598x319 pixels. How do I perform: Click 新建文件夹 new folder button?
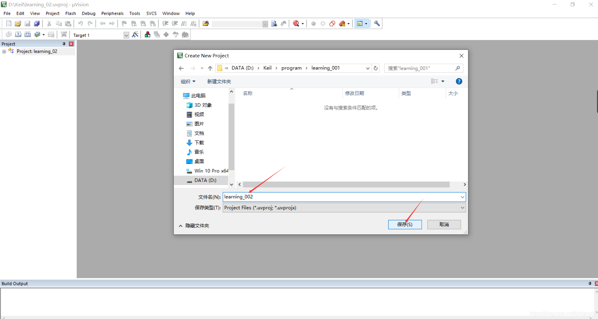(219, 81)
